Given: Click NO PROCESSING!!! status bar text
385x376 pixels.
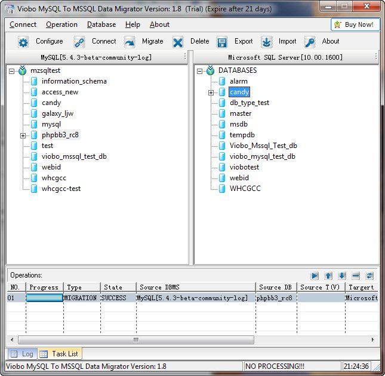Looking at the screenshot, I should click(x=275, y=366).
